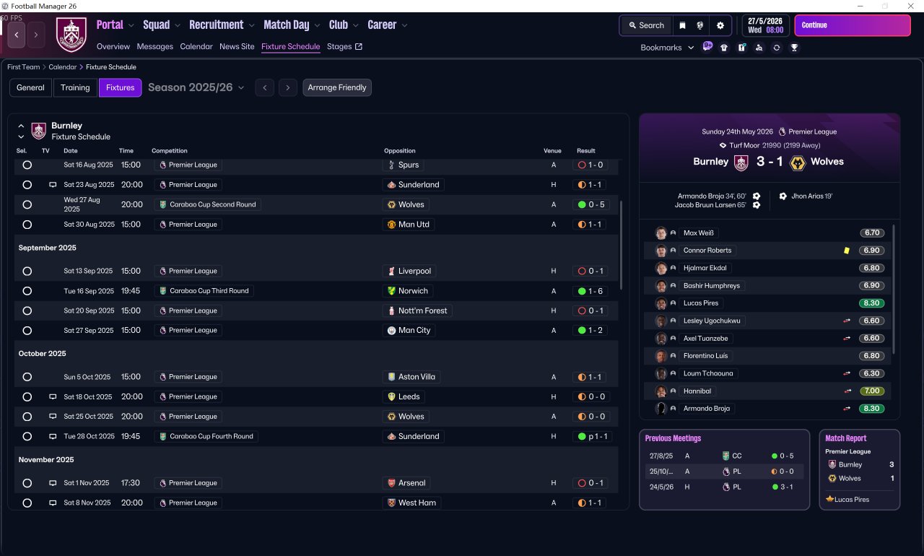This screenshot has height=556, width=924.
Task: Click the Aston Villa club badge
Action: click(391, 377)
